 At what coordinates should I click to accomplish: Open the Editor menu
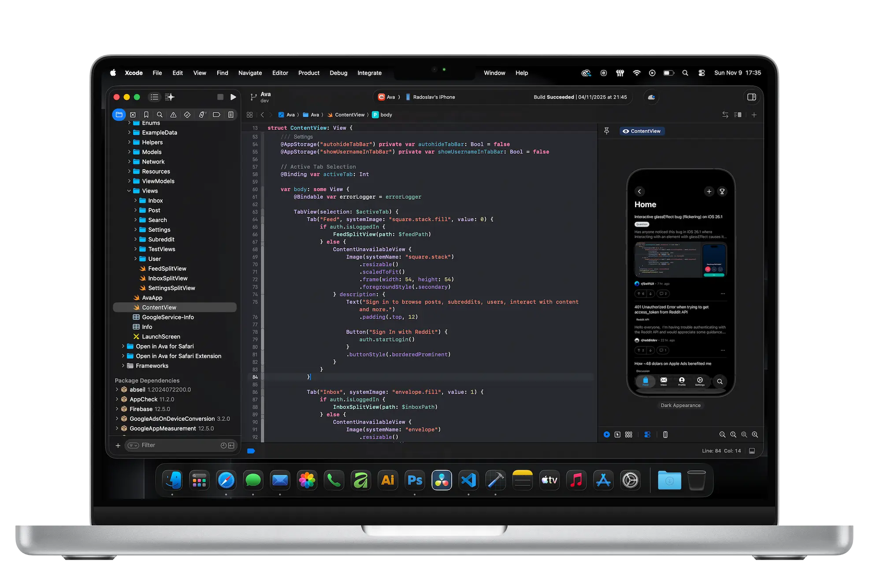[x=280, y=73]
